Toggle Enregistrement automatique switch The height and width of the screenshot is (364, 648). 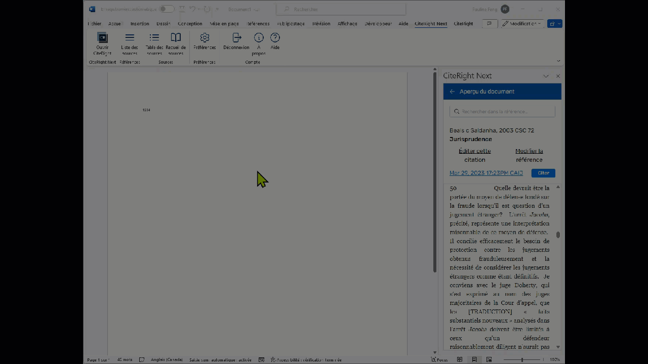tap(167, 9)
